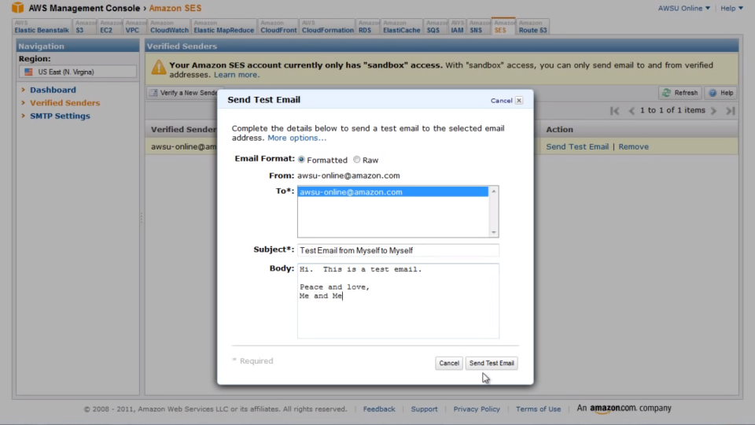
Task: Go to previous page of items
Action: (632, 111)
